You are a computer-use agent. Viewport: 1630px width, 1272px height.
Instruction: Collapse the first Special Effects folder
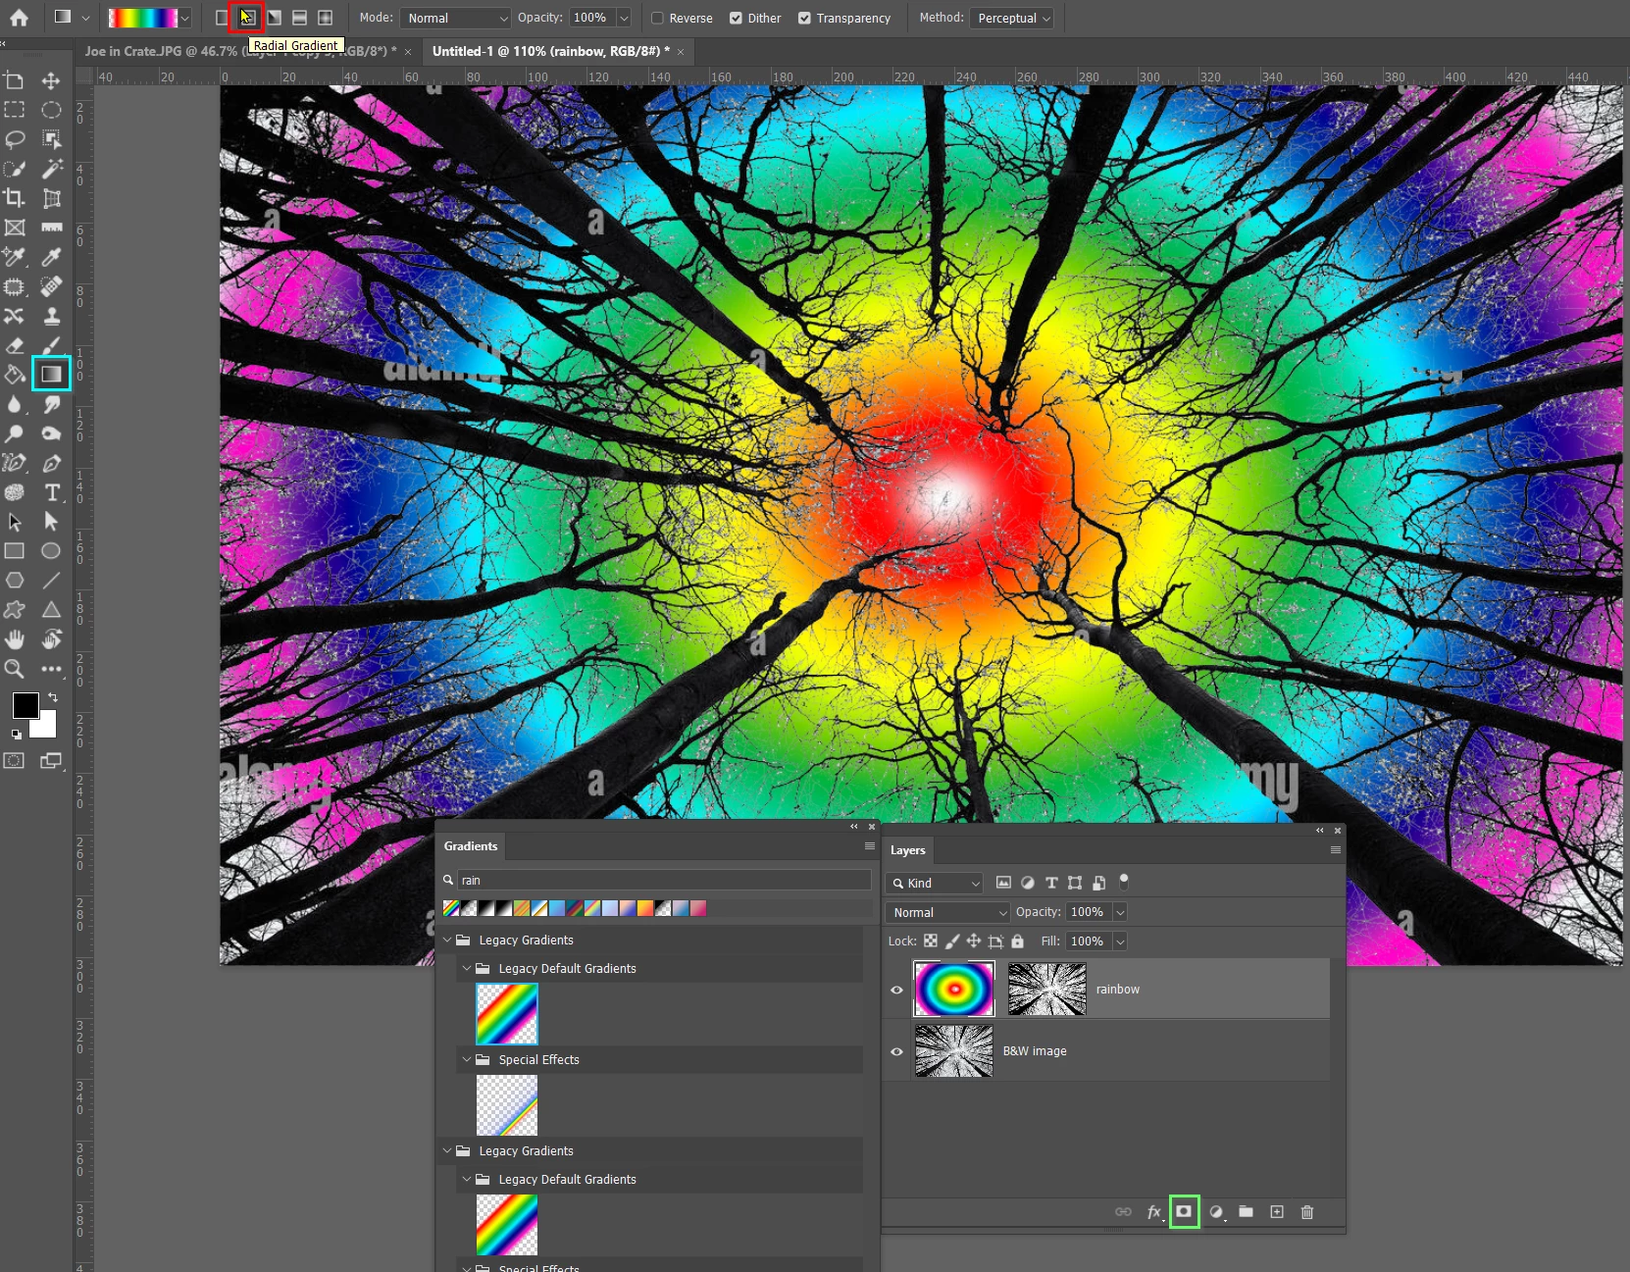click(467, 1059)
